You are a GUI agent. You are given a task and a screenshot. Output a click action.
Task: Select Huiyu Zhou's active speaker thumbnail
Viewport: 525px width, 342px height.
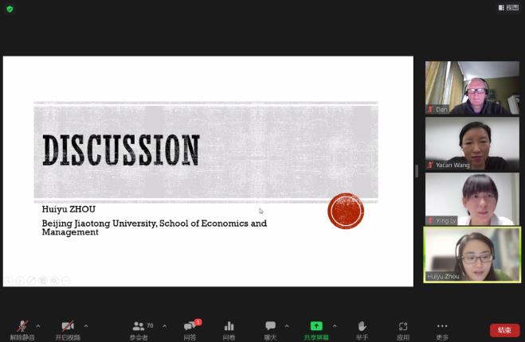pos(472,255)
